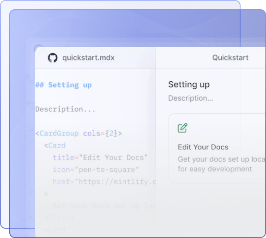Click the faded "Get your docs set up" code line
The width and height of the screenshot is (266, 238).
104,206
